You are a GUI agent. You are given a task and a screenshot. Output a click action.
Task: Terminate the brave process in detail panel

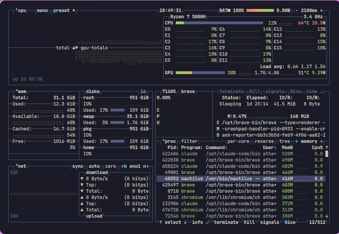point(231,91)
